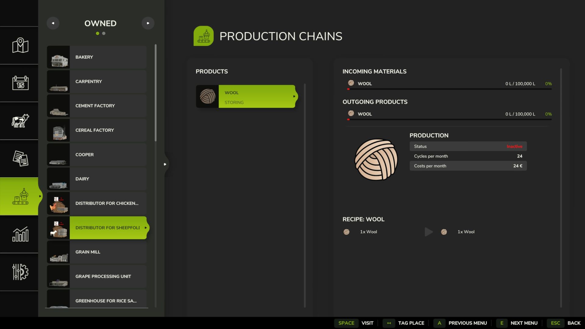Open the statistics chart icon
The image size is (585, 329).
[x=20, y=234]
